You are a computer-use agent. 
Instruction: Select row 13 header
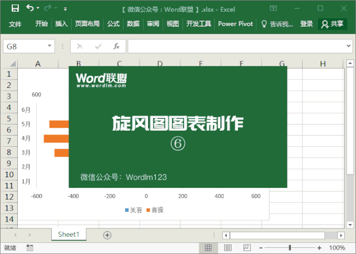[x=9, y=208]
